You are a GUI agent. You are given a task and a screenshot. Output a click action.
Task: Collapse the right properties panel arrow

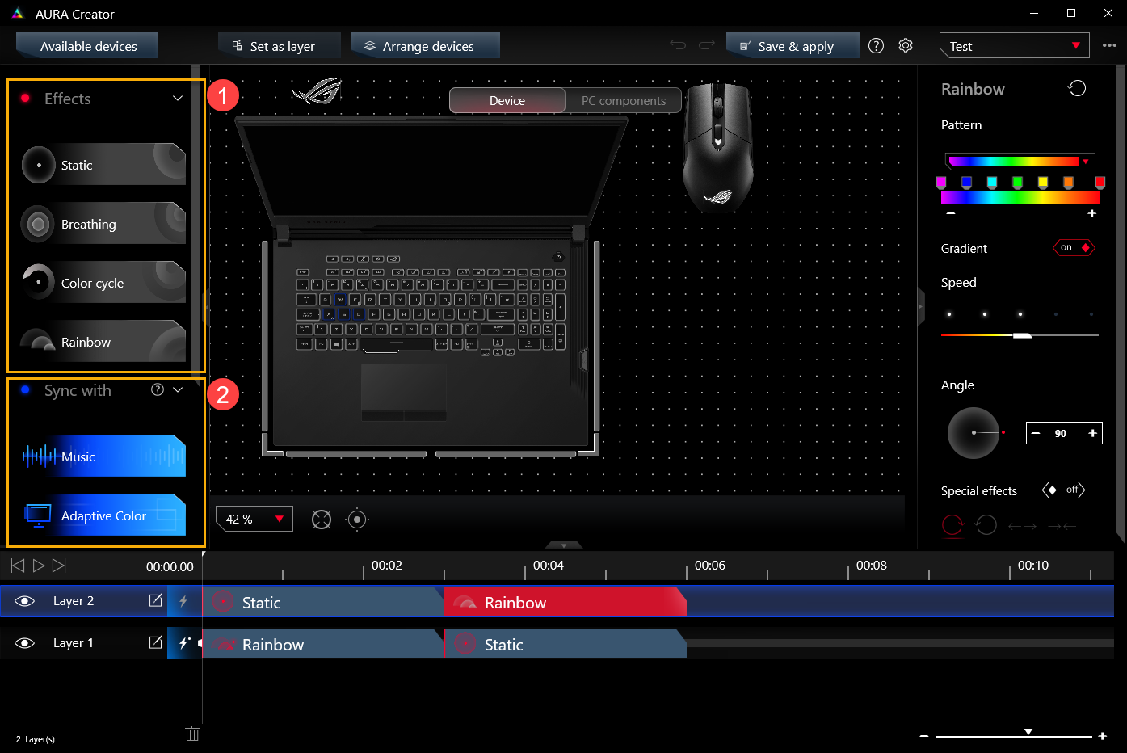coord(921,308)
